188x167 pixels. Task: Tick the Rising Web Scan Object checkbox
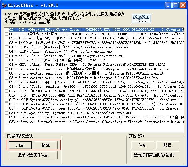(x=7, y=95)
